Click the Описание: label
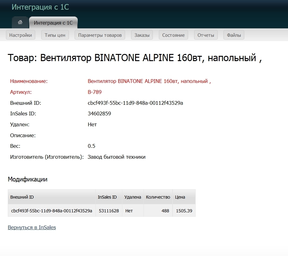The height and width of the screenshot is (256, 288). click(23, 135)
